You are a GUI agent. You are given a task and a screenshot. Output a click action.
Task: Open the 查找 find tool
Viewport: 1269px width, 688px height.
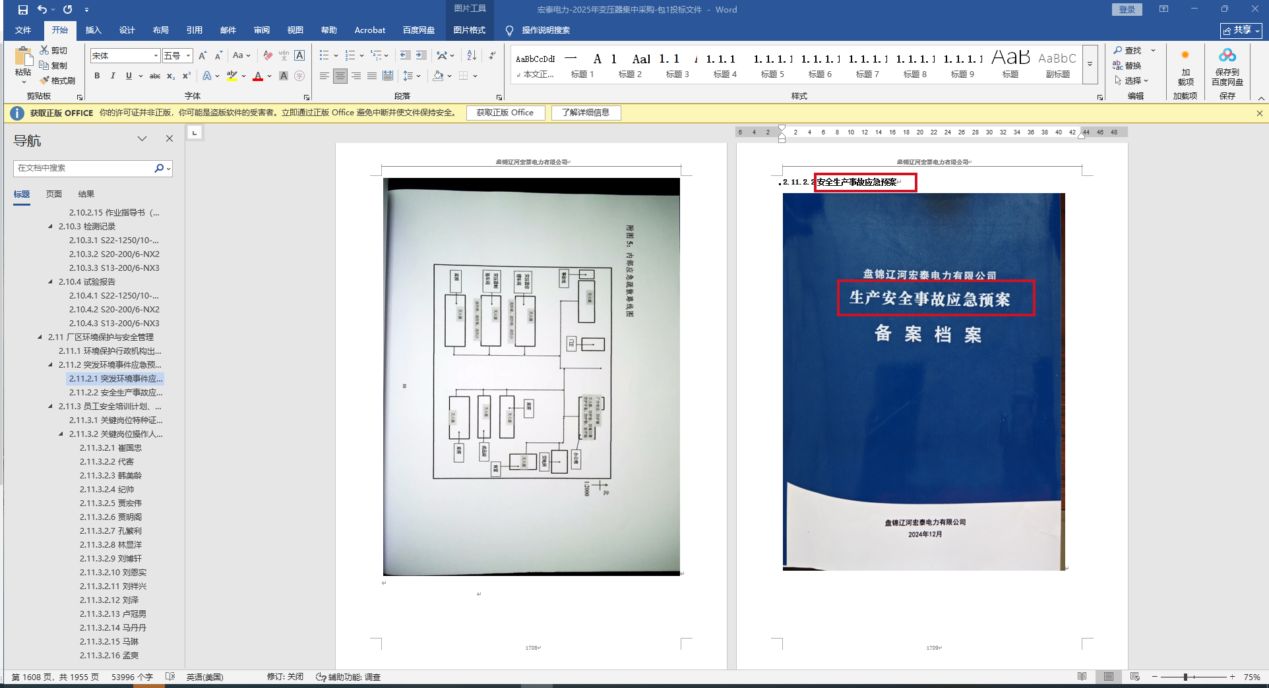tap(1127, 50)
